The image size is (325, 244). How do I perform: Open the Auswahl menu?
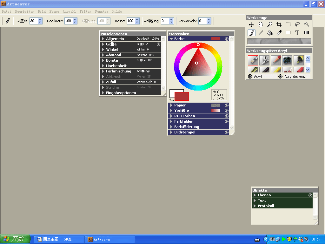tap(69, 12)
